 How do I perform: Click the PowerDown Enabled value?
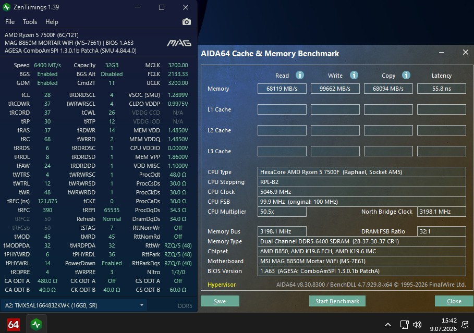(x=112, y=263)
